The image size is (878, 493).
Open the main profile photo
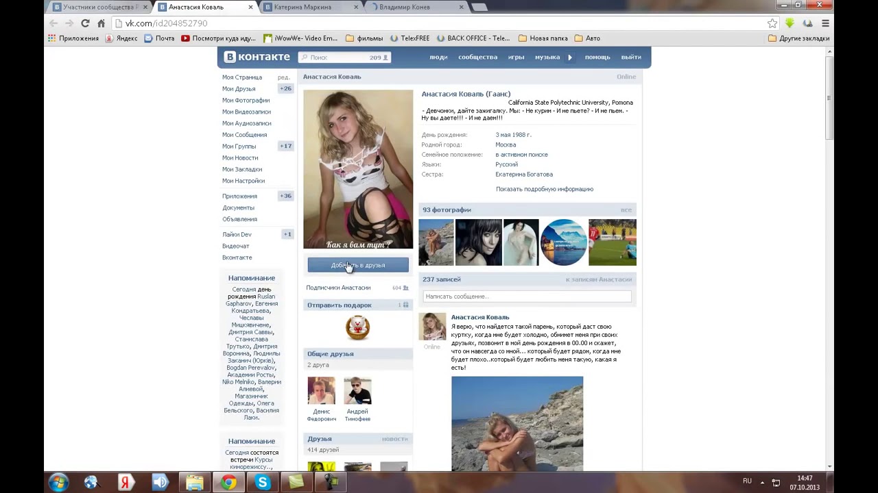pos(358,169)
